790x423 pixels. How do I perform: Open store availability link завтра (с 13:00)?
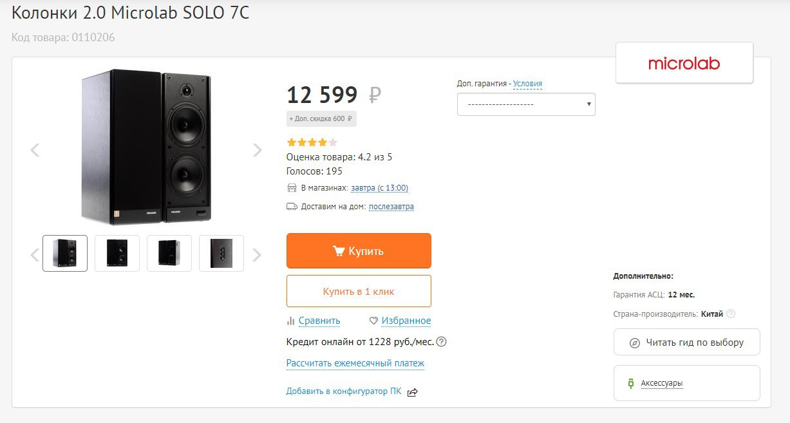380,188
